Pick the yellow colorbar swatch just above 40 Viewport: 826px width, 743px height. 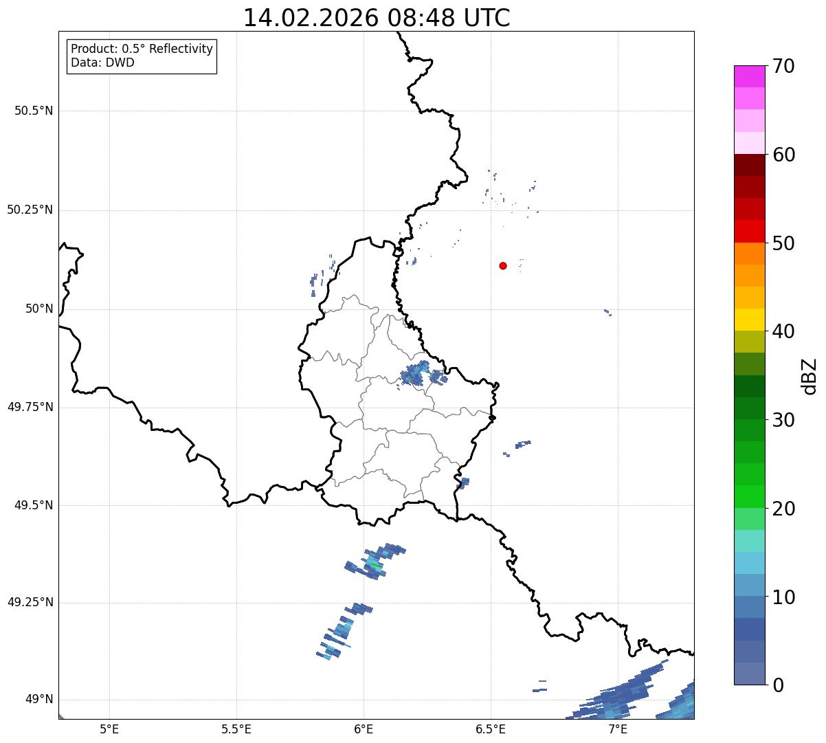(x=749, y=320)
